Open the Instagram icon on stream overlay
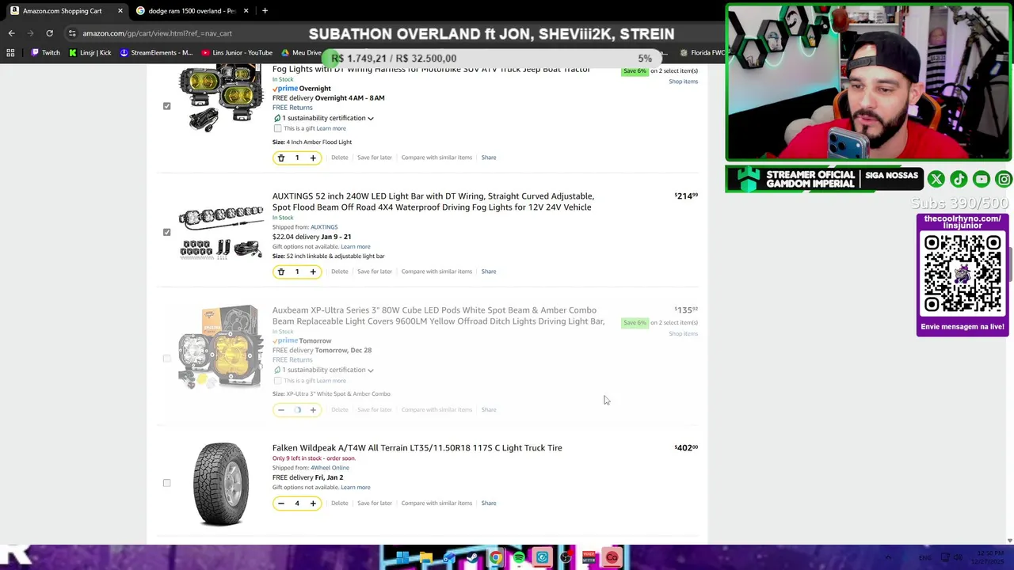Image resolution: width=1014 pixels, height=570 pixels. coord(1004,180)
